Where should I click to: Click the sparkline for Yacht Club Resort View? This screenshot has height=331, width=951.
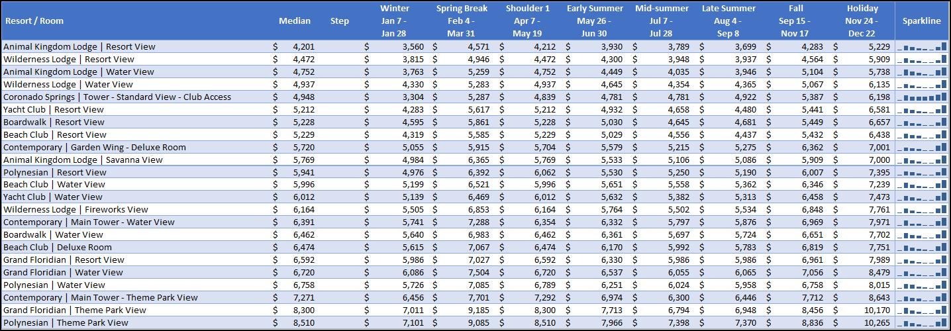922,109
